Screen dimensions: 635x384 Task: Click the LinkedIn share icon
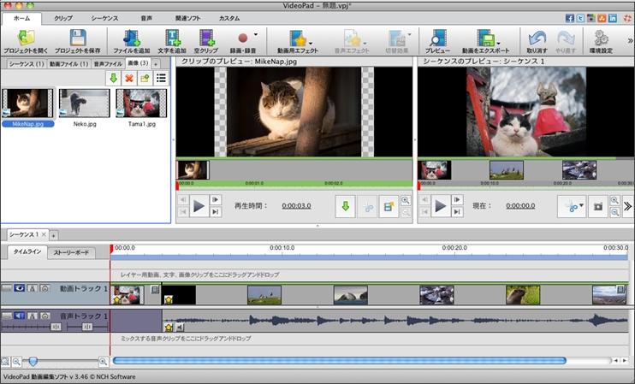tap(613, 18)
